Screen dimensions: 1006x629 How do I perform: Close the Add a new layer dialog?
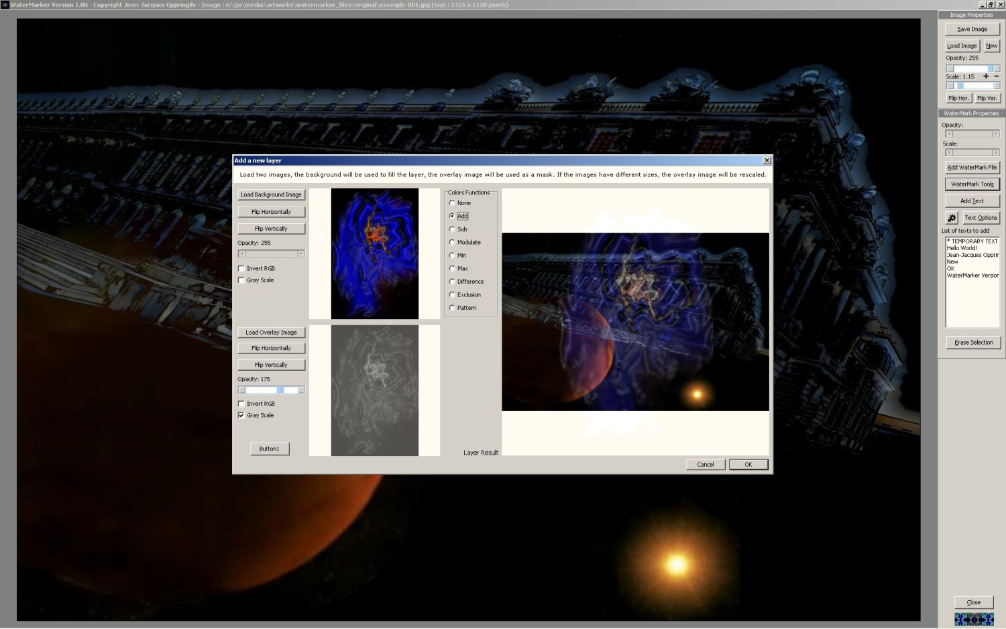pos(767,160)
